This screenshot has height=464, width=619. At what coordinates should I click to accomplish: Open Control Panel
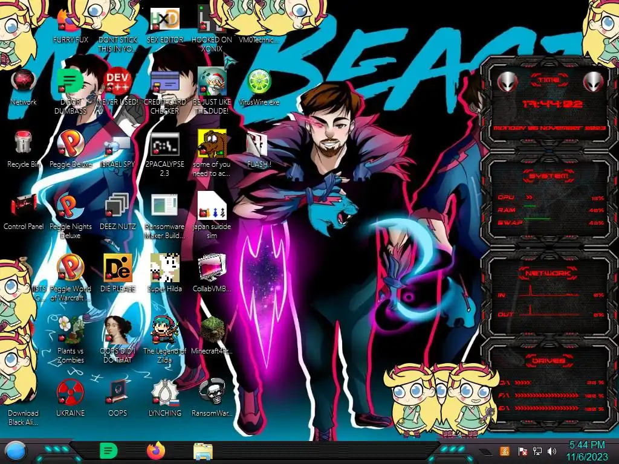(x=24, y=212)
